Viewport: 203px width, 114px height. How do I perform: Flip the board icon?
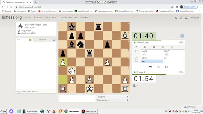click(x=136, y=47)
